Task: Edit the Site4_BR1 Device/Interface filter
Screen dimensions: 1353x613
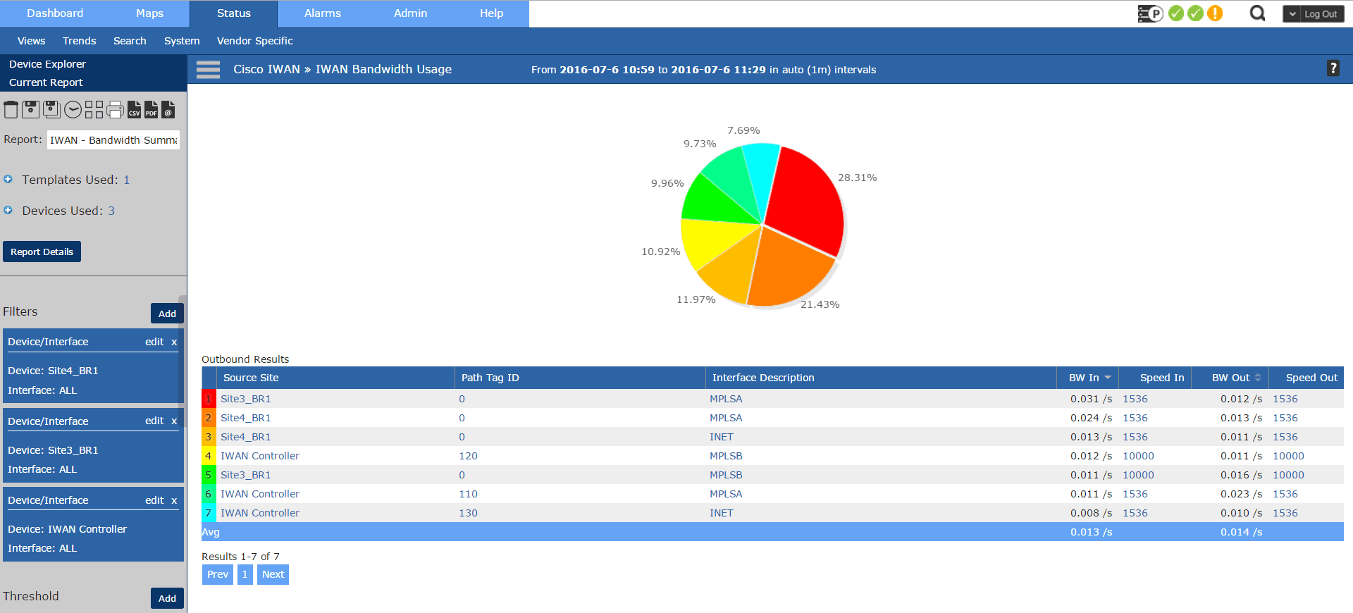Action: tap(154, 342)
